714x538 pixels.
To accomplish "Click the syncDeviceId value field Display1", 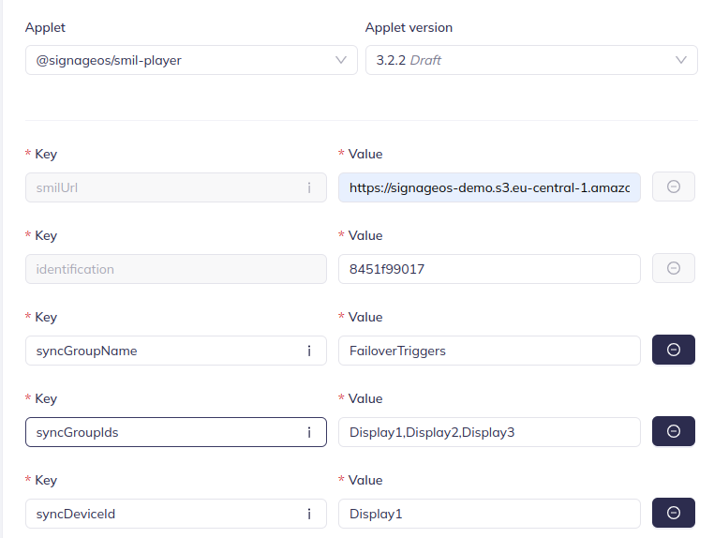I will pyautogui.click(x=489, y=514).
